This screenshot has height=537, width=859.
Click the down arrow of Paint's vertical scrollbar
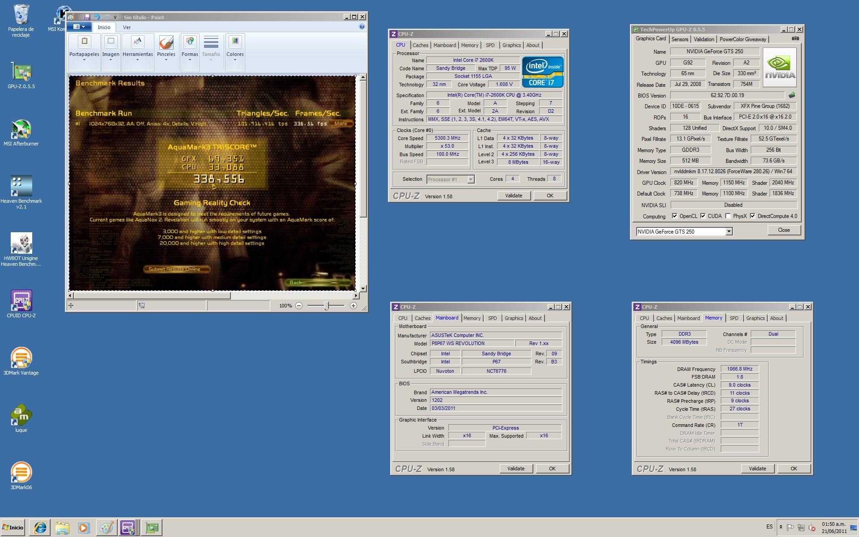(363, 289)
